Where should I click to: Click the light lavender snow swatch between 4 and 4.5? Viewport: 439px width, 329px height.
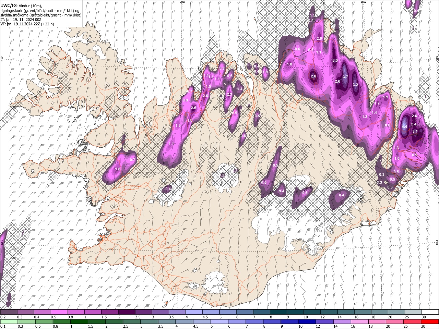point(193,312)
